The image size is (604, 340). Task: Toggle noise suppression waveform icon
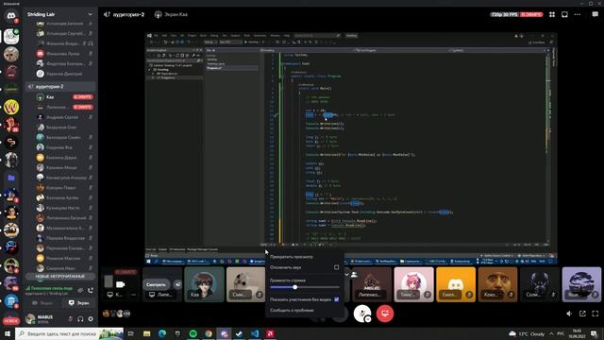tap(80, 290)
